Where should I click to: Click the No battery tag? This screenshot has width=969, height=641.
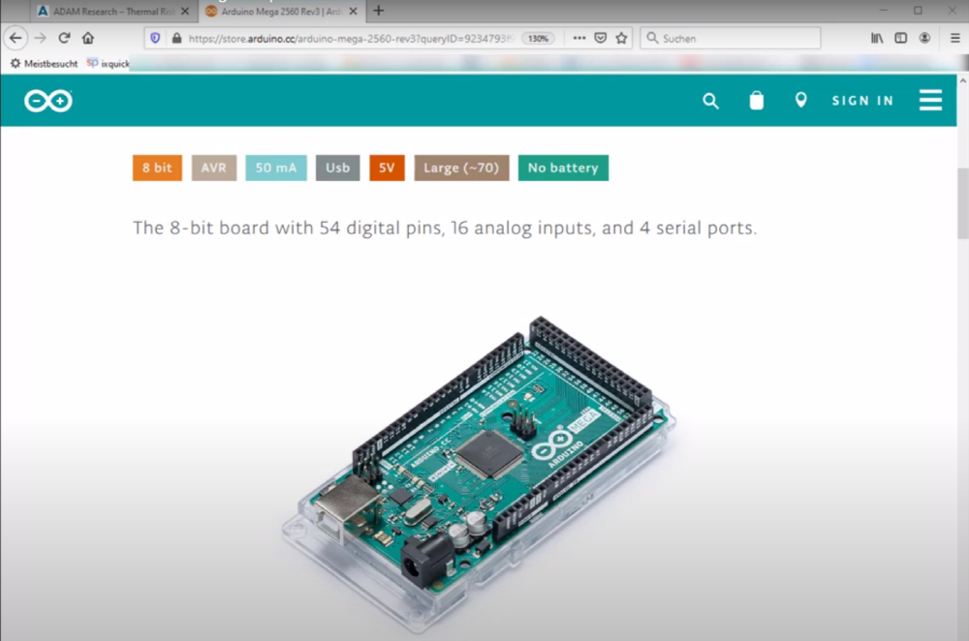563,168
